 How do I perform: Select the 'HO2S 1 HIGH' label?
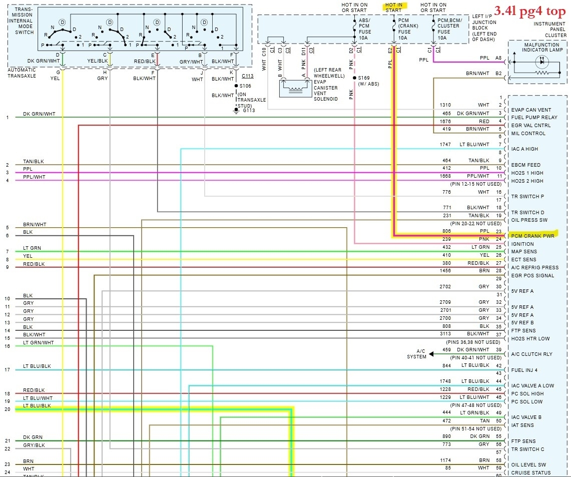(527, 173)
